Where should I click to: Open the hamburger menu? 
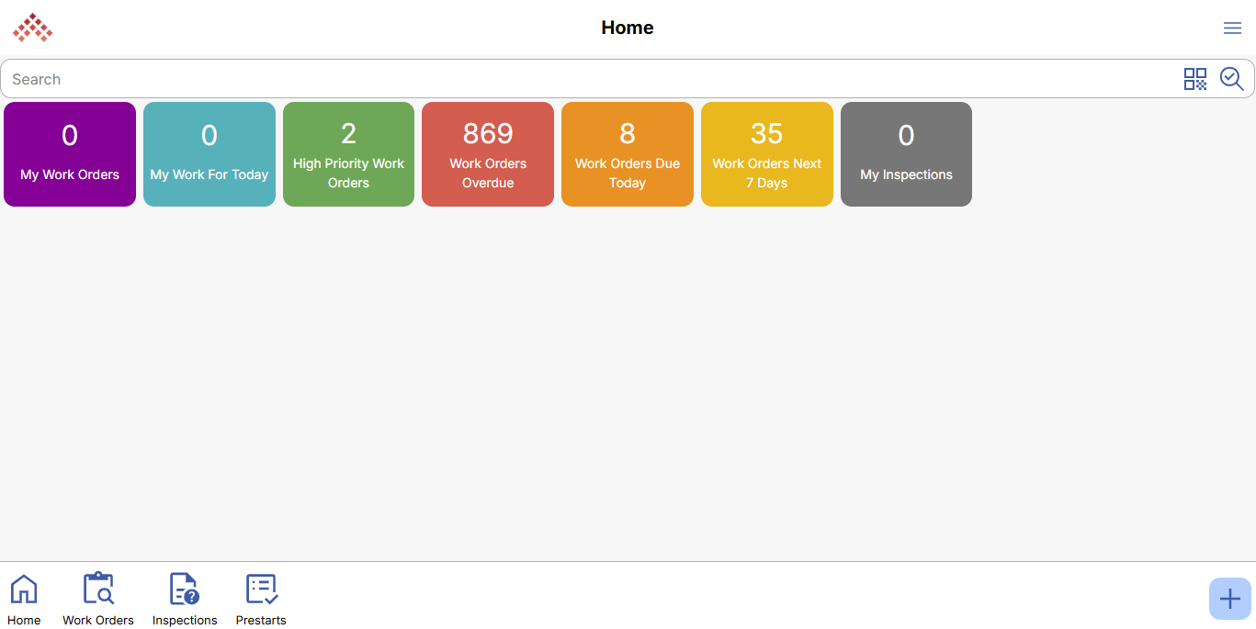click(1232, 28)
